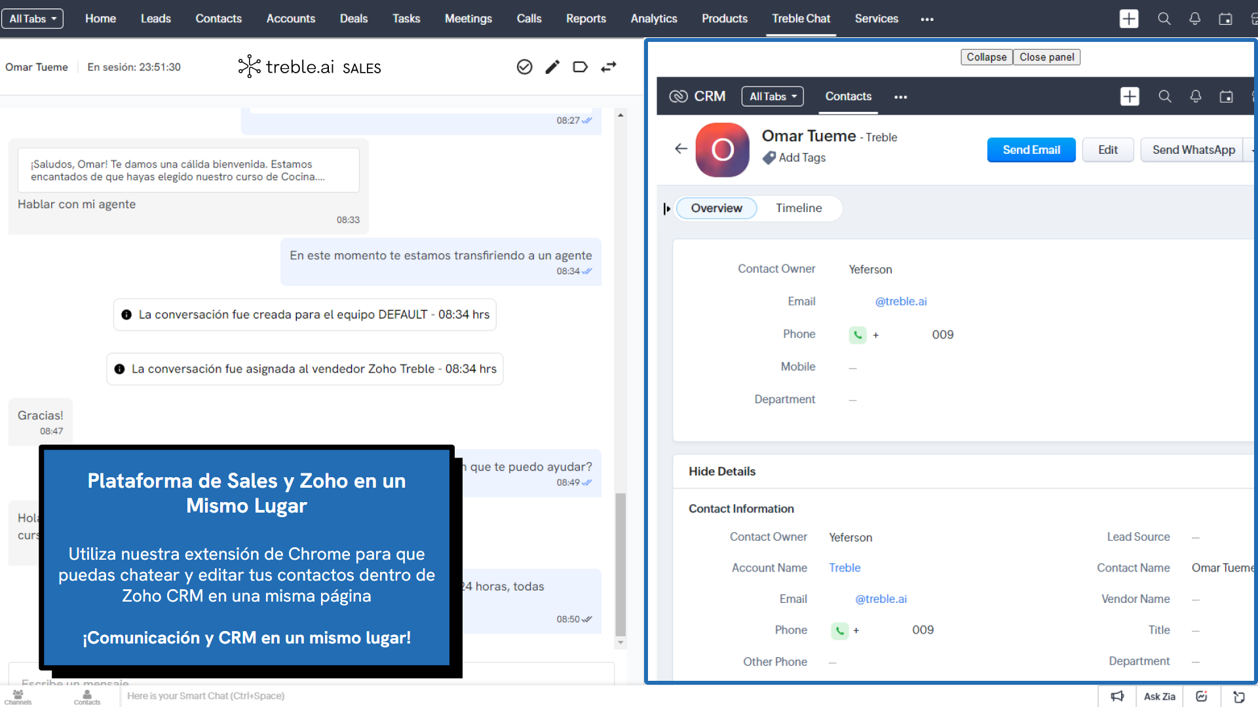Switch to the Timeline tab
The height and width of the screenshot is (707, 1258).
[798, 208]
